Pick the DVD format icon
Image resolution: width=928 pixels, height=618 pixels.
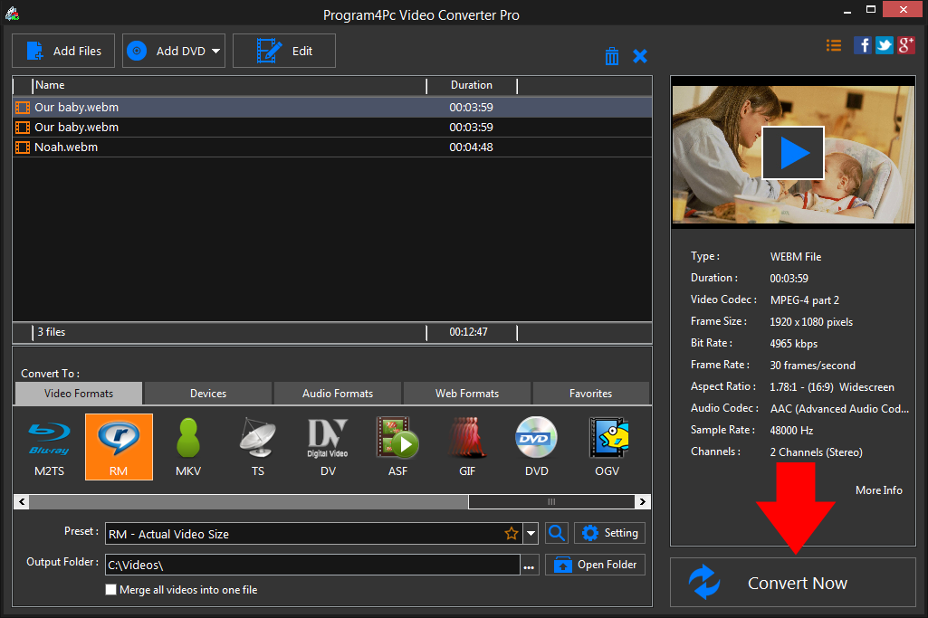(536, 446)
